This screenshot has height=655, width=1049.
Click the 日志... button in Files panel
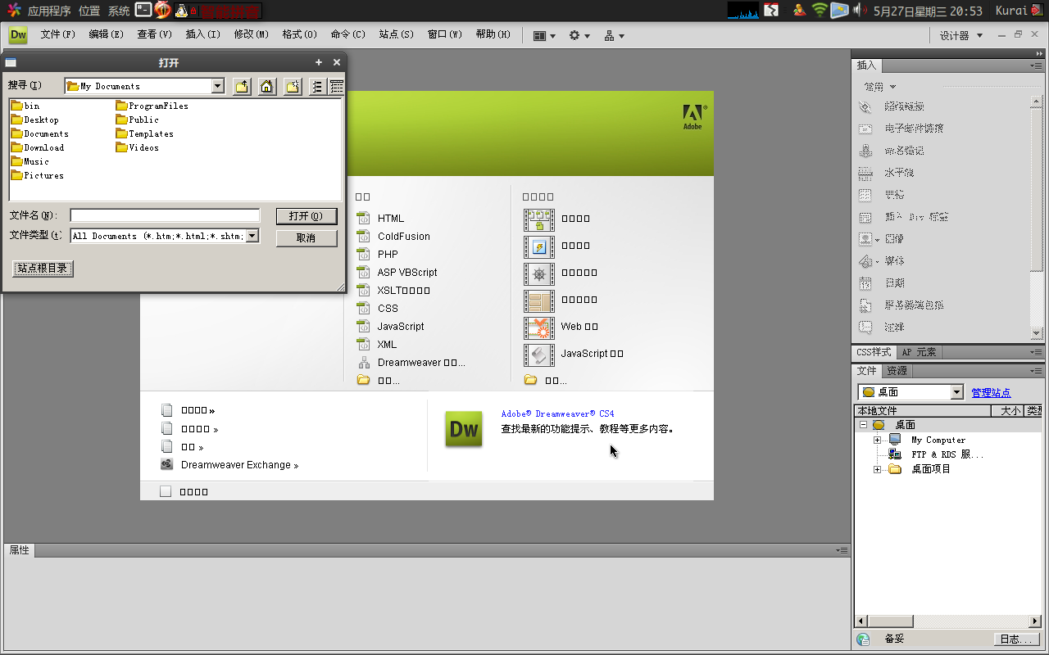point(1016,639)
